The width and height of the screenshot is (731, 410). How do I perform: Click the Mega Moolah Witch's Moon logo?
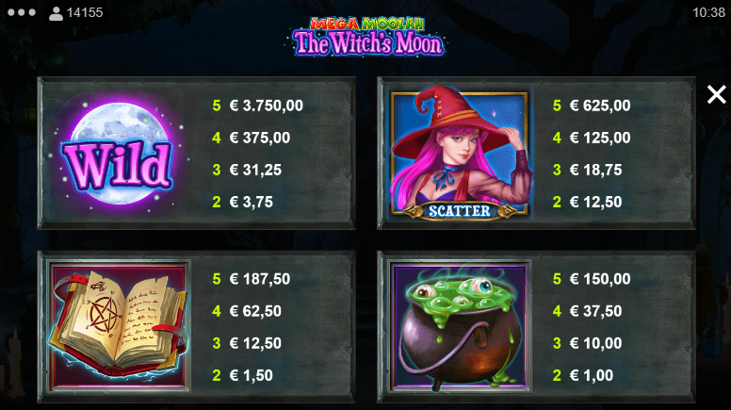[368, 37]
